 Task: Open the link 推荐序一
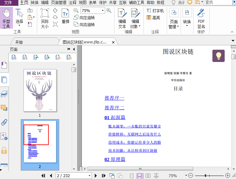pyautogui.click(x=115, y=98)
